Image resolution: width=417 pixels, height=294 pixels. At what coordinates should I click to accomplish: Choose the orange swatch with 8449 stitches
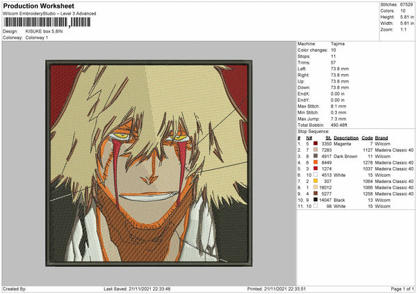coord(316,162)
